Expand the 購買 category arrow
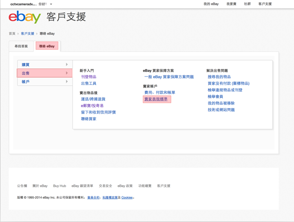This screenshot has height=222, width=294. click(x=67, y=65)
